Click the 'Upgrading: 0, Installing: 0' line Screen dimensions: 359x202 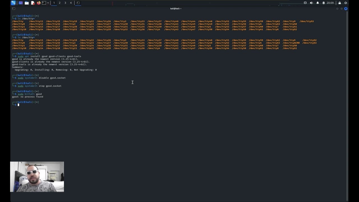click(x=56, y=70)
